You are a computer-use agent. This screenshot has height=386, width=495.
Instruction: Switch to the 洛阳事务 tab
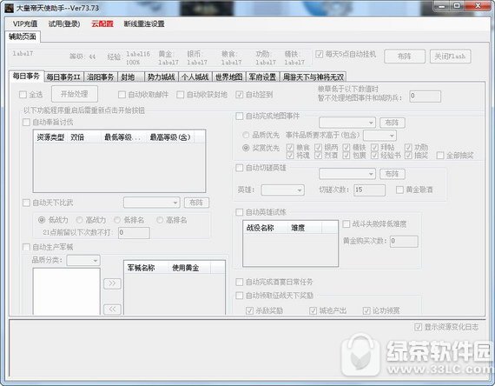pyautogui.click(x=101, y=77)
